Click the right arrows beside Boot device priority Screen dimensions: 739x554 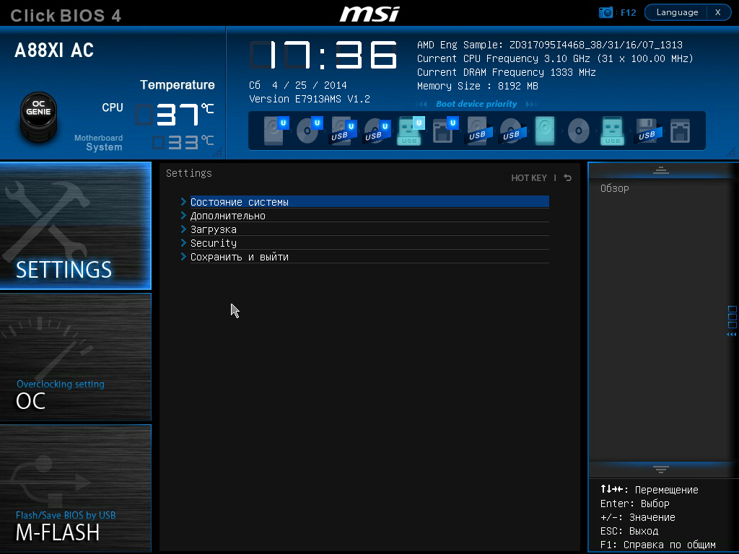point(530,104)
